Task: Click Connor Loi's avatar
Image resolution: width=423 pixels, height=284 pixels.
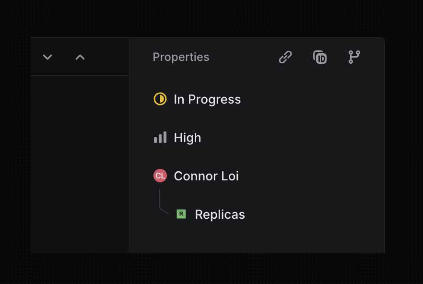Action: (x=160, y=176)
